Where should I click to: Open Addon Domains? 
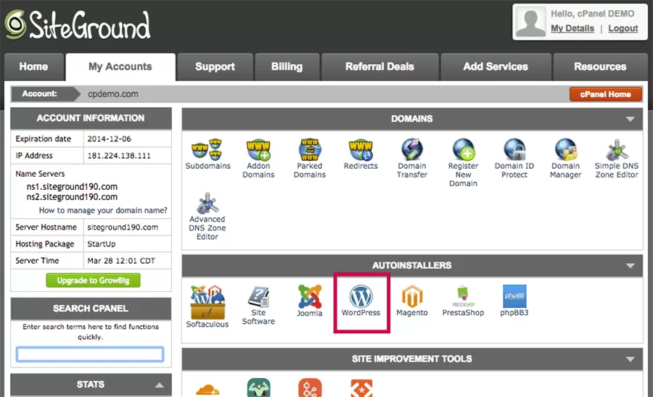(x=258, y=159)
